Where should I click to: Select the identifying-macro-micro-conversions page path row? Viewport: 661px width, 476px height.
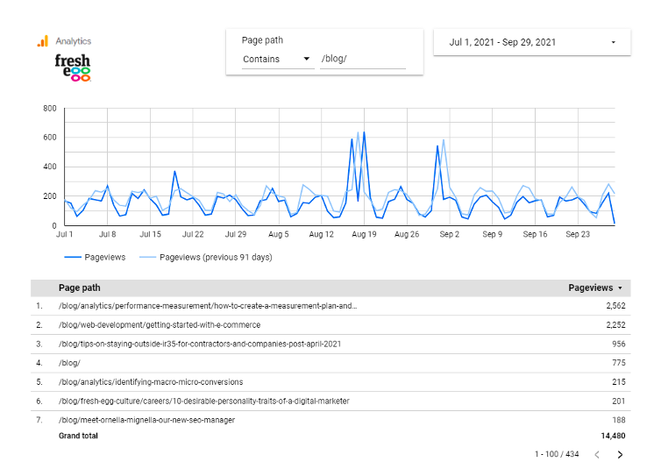pos(330,382)
